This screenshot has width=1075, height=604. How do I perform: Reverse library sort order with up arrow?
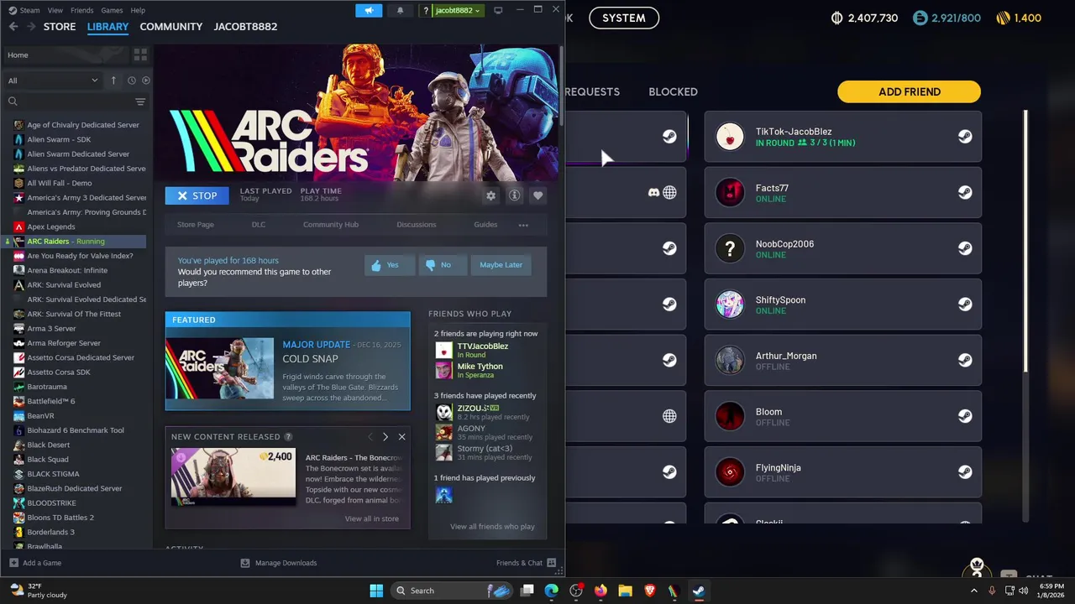coord(113,81)
